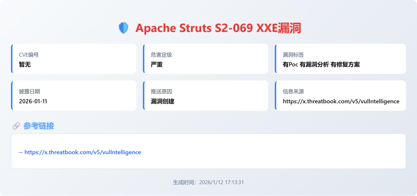
Task: Click the 生成时间 2026/1/12 17:13:31 timestamp
Action: (x=208, y=183)
